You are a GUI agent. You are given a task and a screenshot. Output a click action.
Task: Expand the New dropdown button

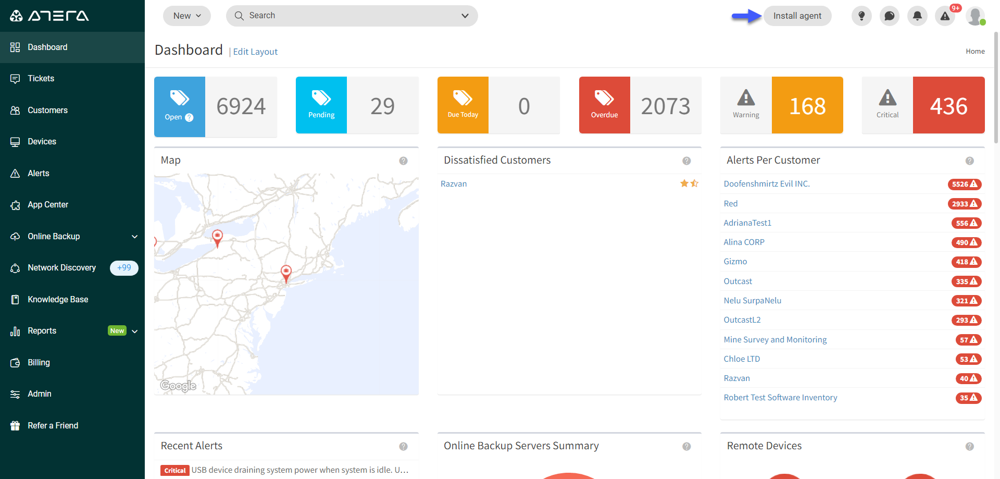[187, 16]
